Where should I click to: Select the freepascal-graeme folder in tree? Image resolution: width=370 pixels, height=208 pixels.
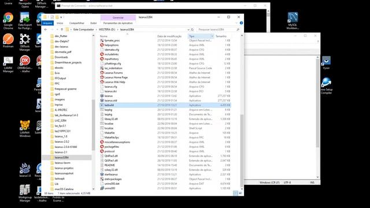pos(65,89)
